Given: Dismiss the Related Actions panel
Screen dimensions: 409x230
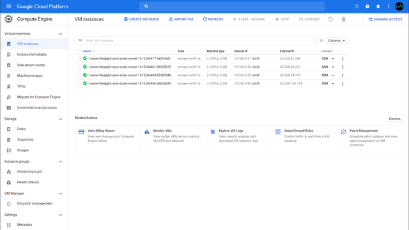Looking at the screenshot, I should click(x=394, y=119).
